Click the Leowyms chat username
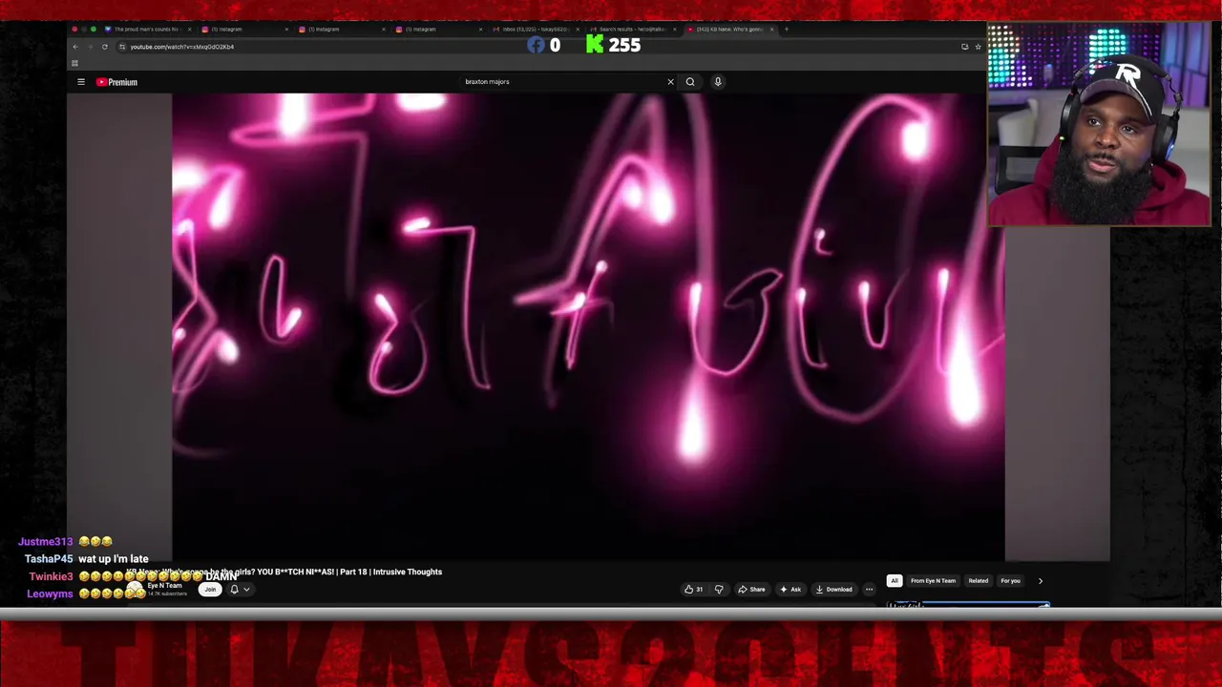 point(50,593)
